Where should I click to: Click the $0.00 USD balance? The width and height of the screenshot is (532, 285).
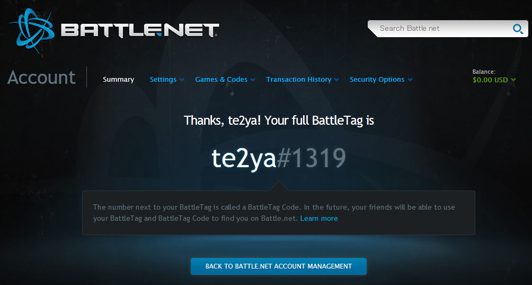pyautogui.click(x=490, y=80)
